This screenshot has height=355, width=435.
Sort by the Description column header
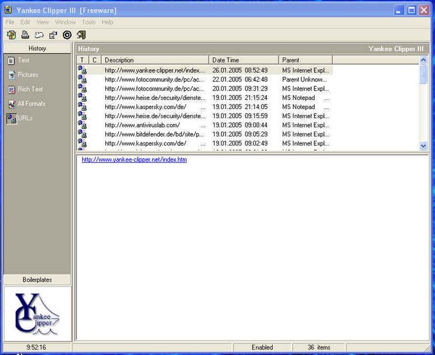click(155, 60)
